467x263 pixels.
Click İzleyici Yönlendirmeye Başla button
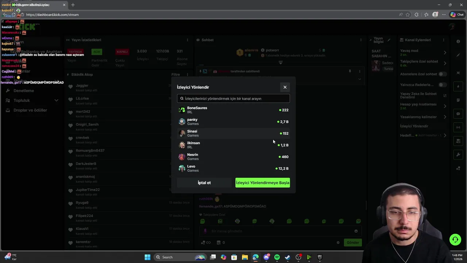(263, 183)
